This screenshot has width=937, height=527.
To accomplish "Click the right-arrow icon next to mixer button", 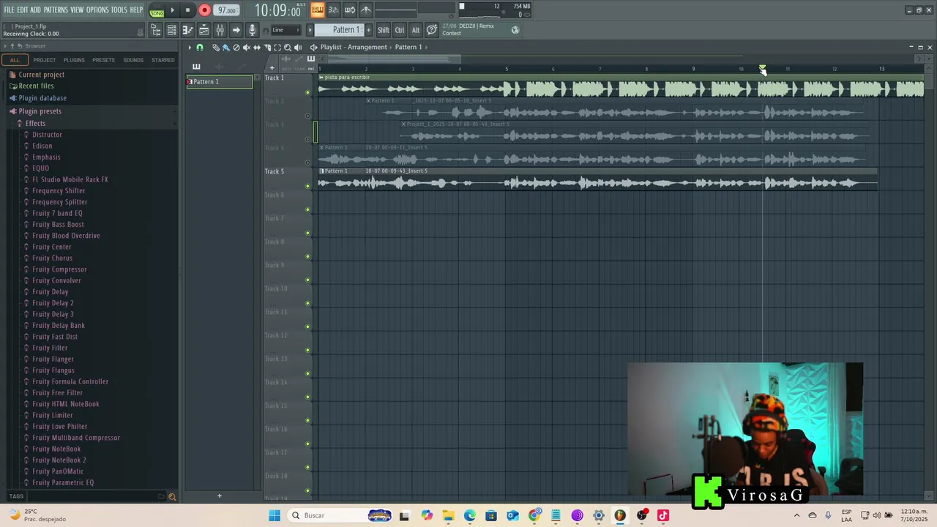I will click(x=236, y=30).
